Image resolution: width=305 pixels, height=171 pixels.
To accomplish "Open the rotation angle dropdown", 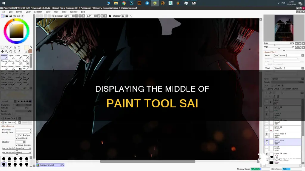I will 95,16.
